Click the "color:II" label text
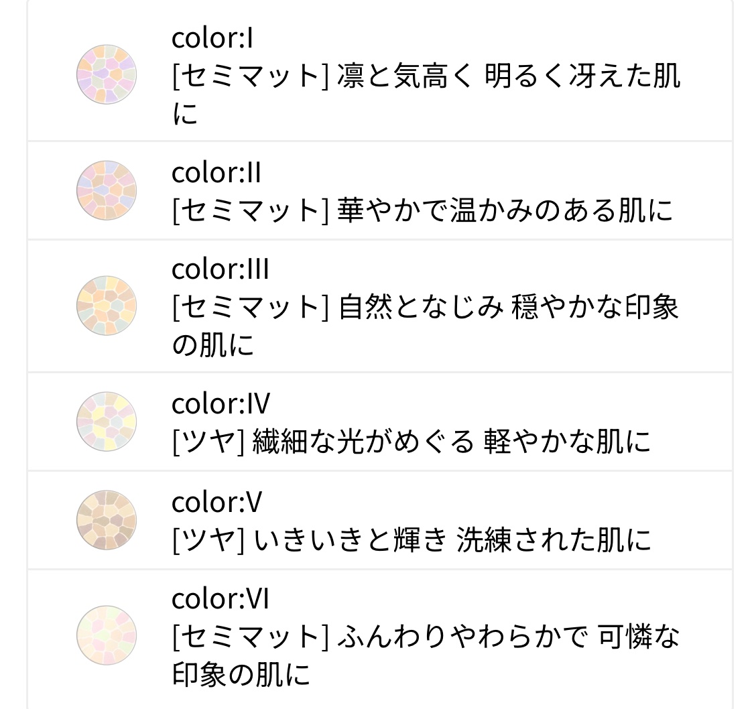The height and width of the screenshot is (709, 754). point(216,174)
